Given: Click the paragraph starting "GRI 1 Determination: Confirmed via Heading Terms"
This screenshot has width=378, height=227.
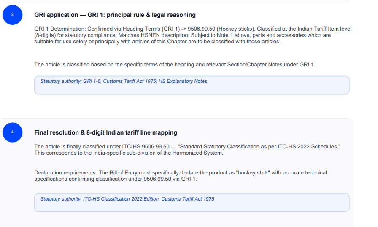Looking at the screenshot, I should point(193,35).
